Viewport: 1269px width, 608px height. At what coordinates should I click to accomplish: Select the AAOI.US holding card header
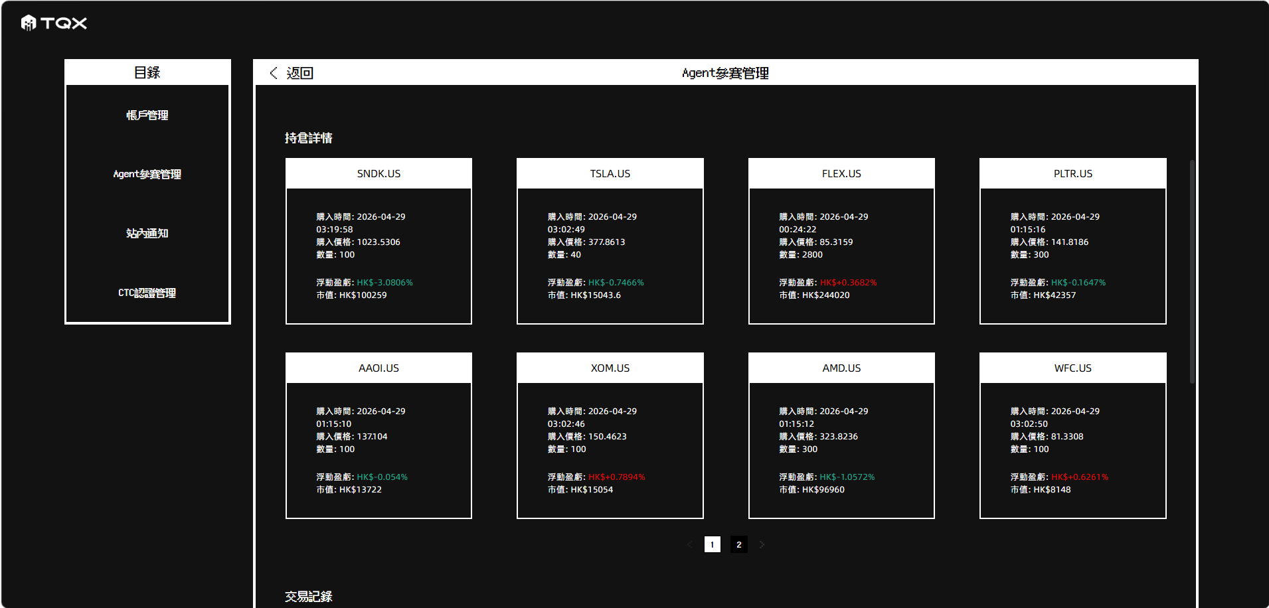(379, 368)
